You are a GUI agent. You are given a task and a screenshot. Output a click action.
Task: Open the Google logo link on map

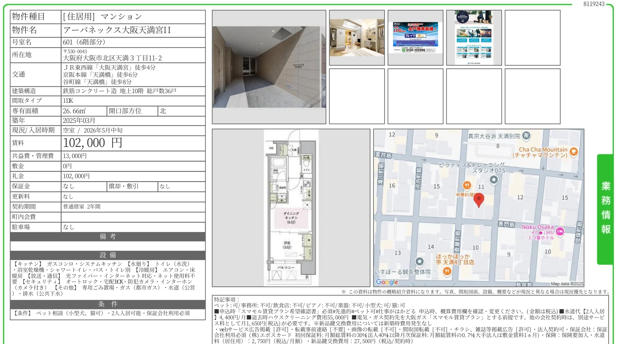pyautogui.click(x=387, y=282)
